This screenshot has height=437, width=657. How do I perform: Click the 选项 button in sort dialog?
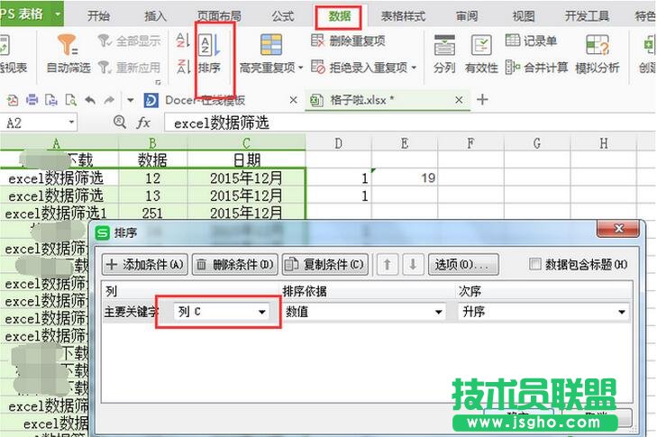pyautogui.click(x=463, y=264)
